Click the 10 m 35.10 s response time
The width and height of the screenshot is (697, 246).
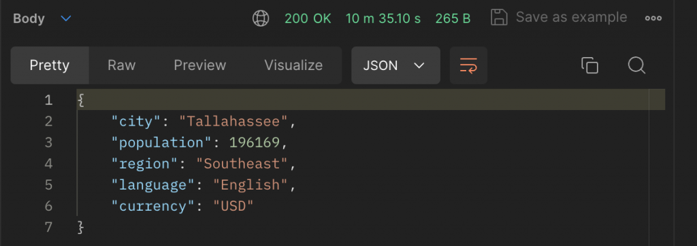point(383,18)
